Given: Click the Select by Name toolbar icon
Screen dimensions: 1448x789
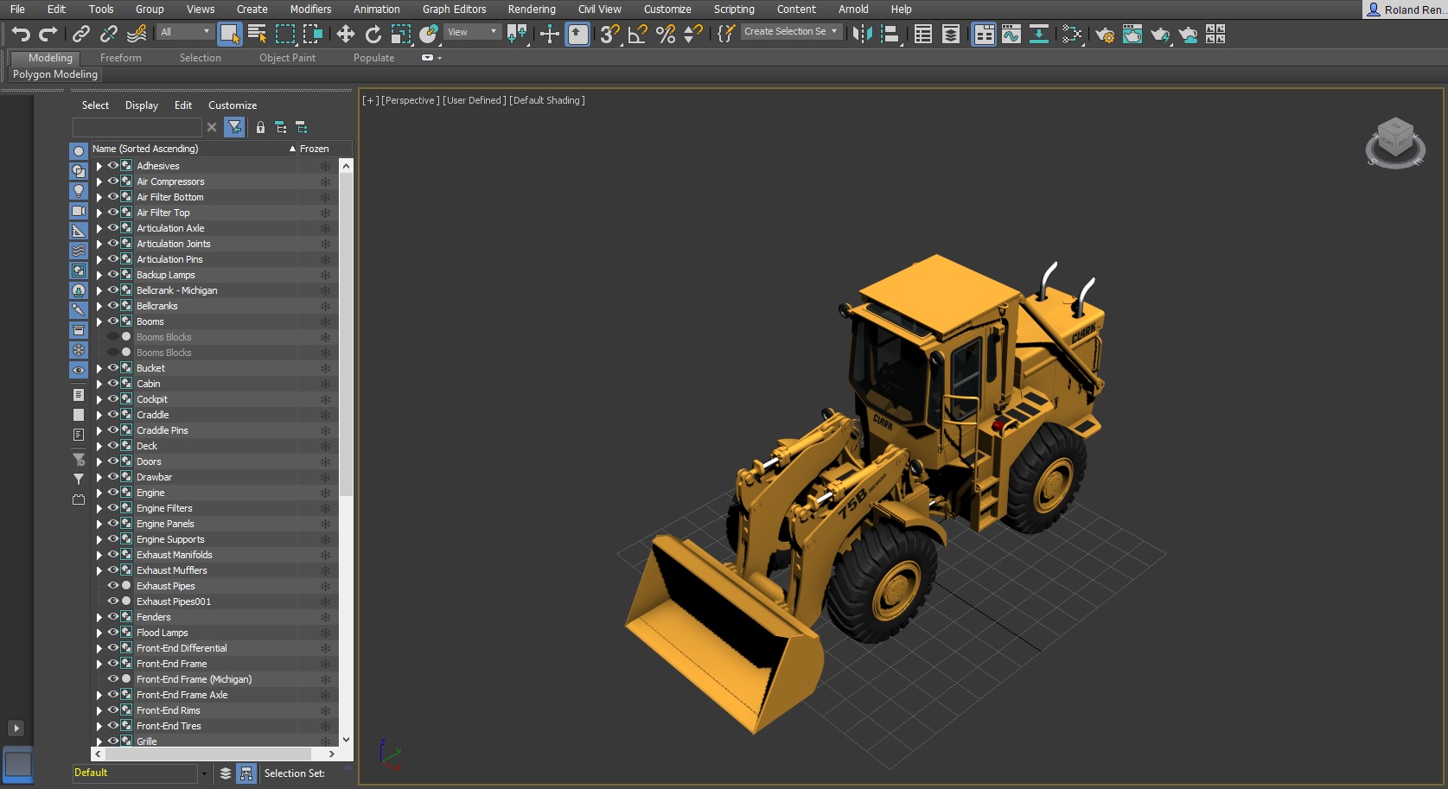Looking at the screenshot, I should pos(257,34).
